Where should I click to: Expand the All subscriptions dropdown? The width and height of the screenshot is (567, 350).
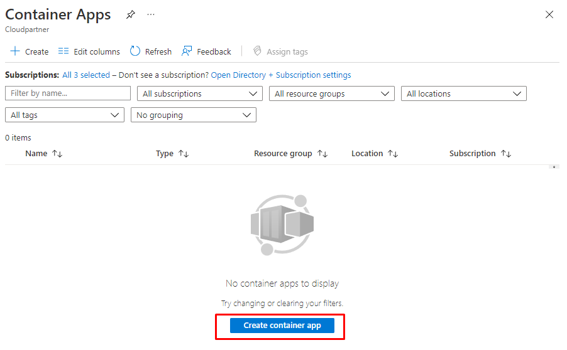(199, 93)
